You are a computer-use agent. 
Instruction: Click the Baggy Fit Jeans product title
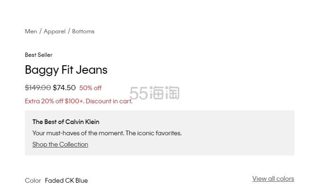click(66, 70)
